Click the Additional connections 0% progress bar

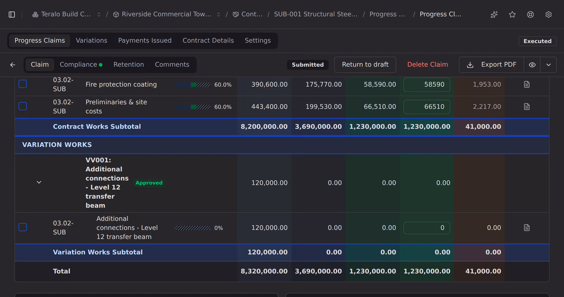193,228
